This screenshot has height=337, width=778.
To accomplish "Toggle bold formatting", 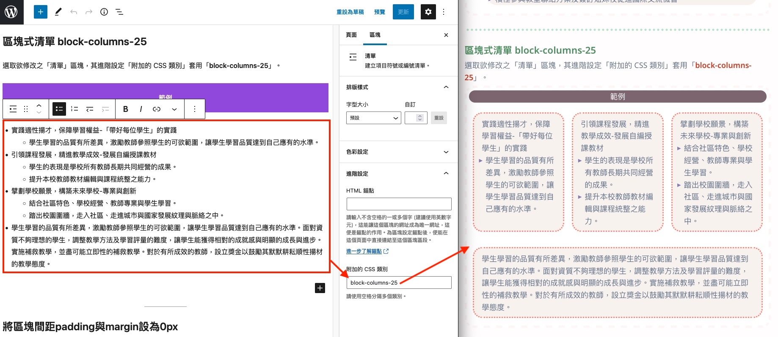I will (125, 109).
